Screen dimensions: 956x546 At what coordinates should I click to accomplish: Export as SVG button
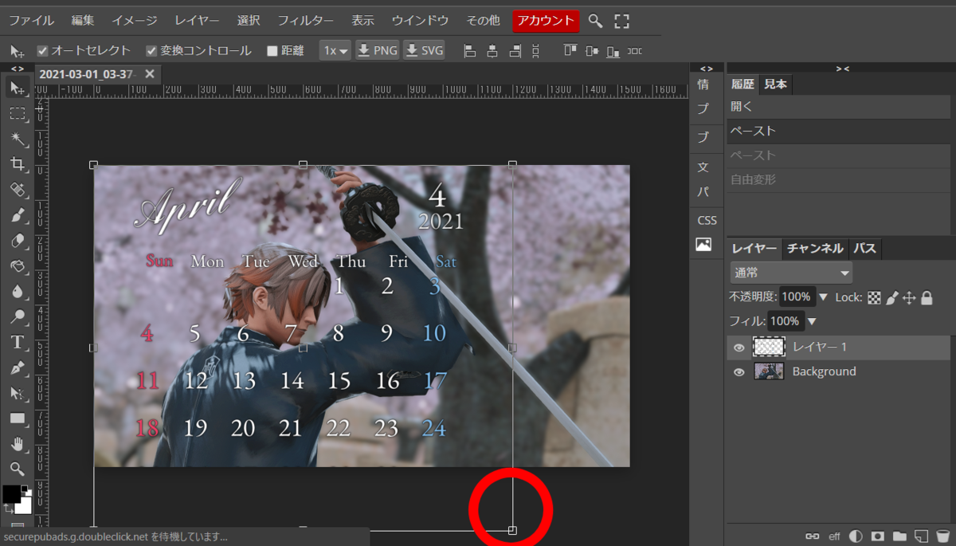click(x=424, y=51)
